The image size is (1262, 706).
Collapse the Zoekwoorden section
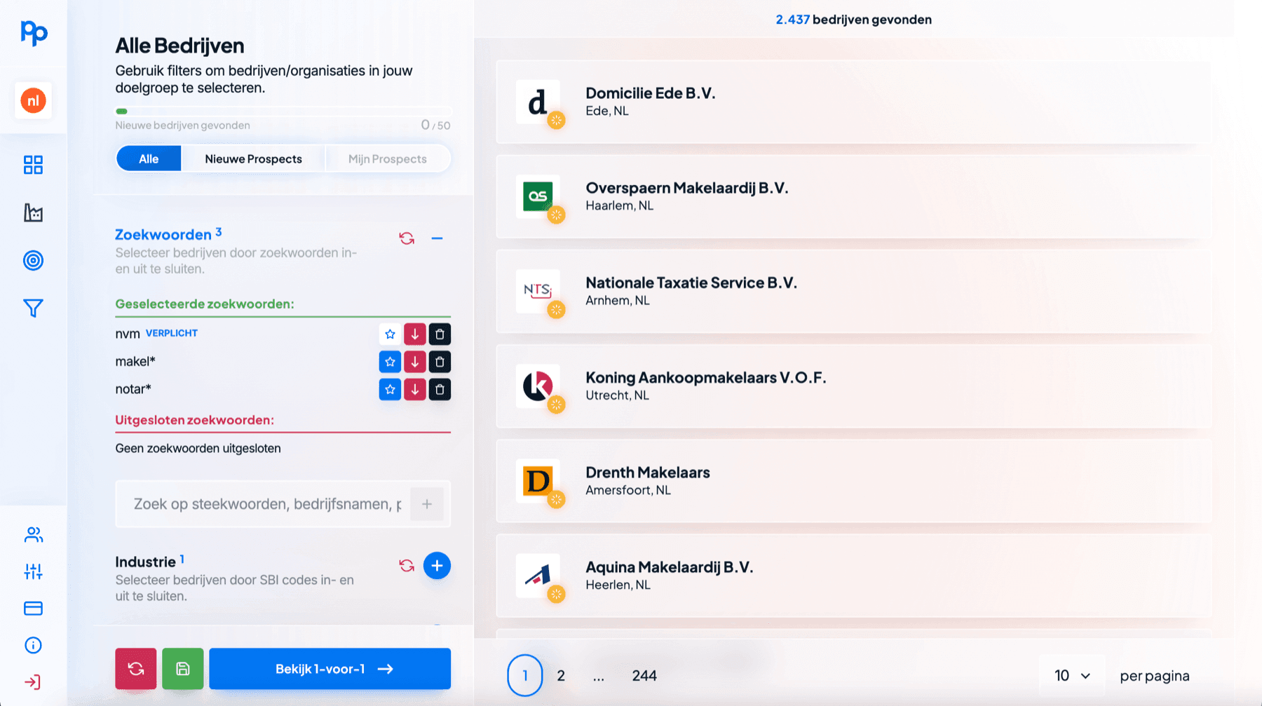tap(437, 238)
